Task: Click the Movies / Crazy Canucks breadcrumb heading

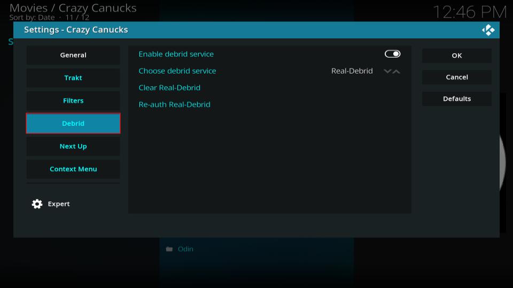Action: pos(73,8)
